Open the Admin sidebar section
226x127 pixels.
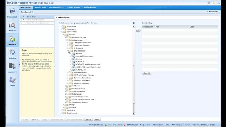[12, 81]
